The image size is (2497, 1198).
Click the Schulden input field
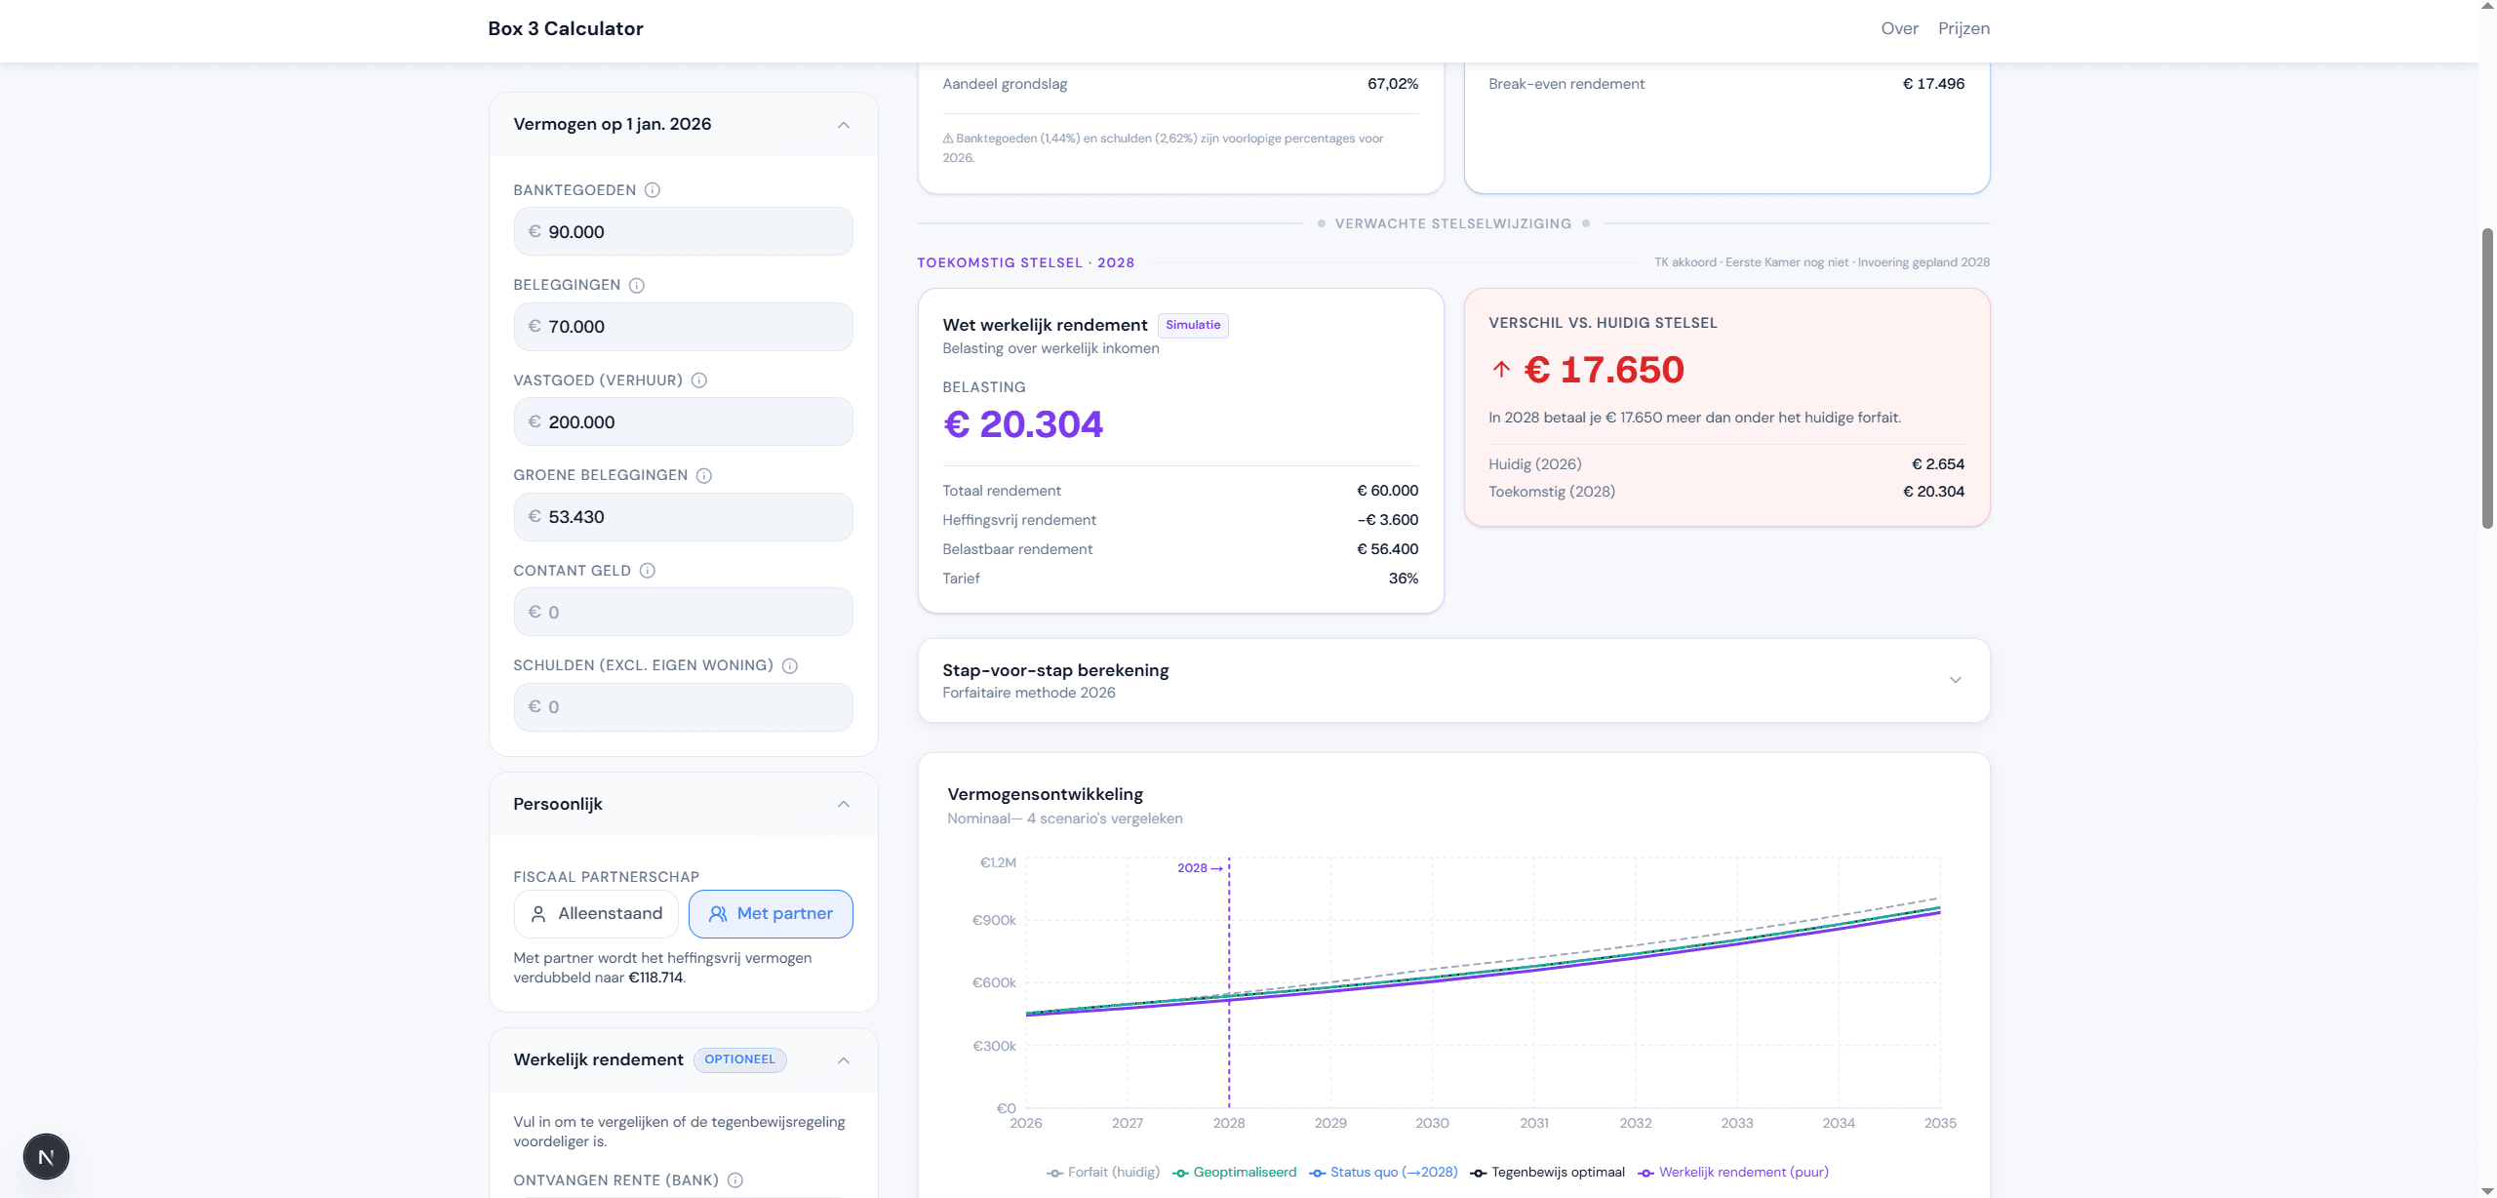pyautogui.click(x=683, y=707)
